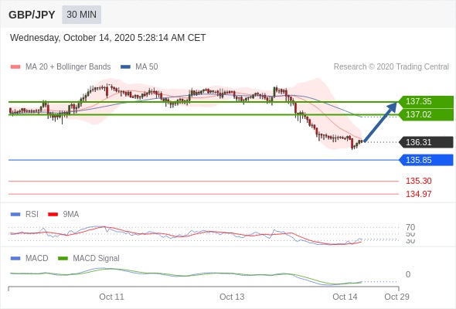Toggle the MA 50 legend swatch
This screenshot has width=456, height=309.
125,67
